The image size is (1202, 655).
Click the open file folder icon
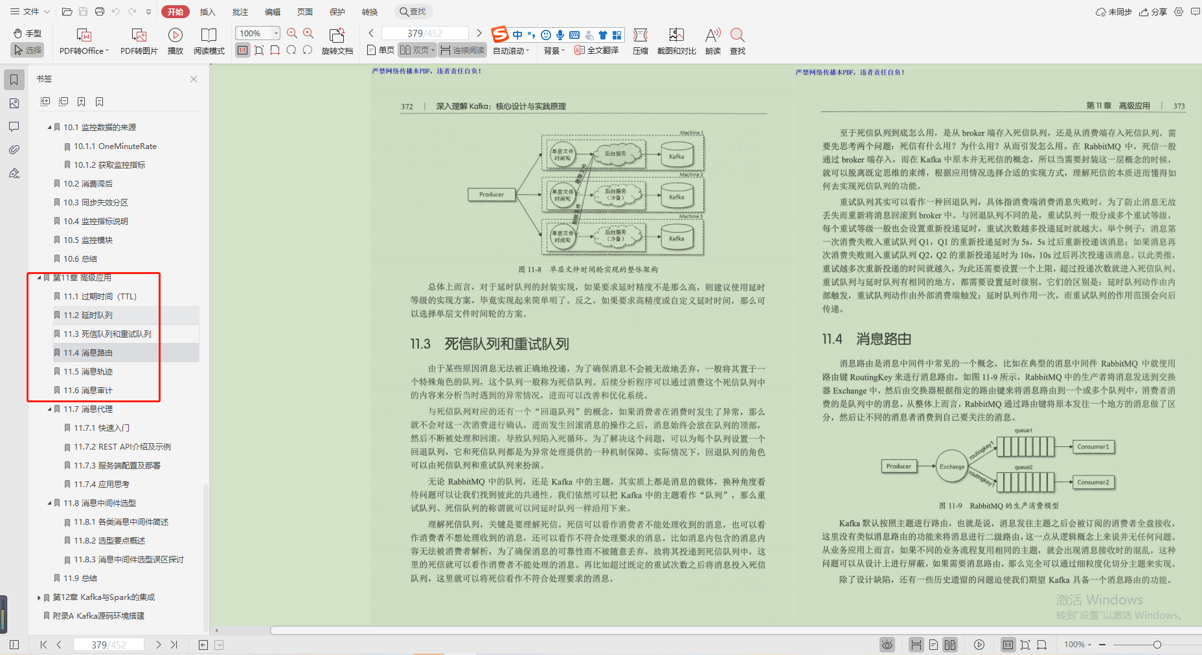[x=67, y=12]
